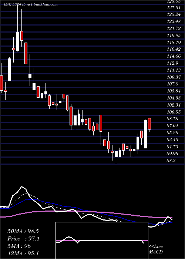Click the 98.78 price axis label
The height and width of the screenshot is (259, 185).
click(x=172, y=119)
